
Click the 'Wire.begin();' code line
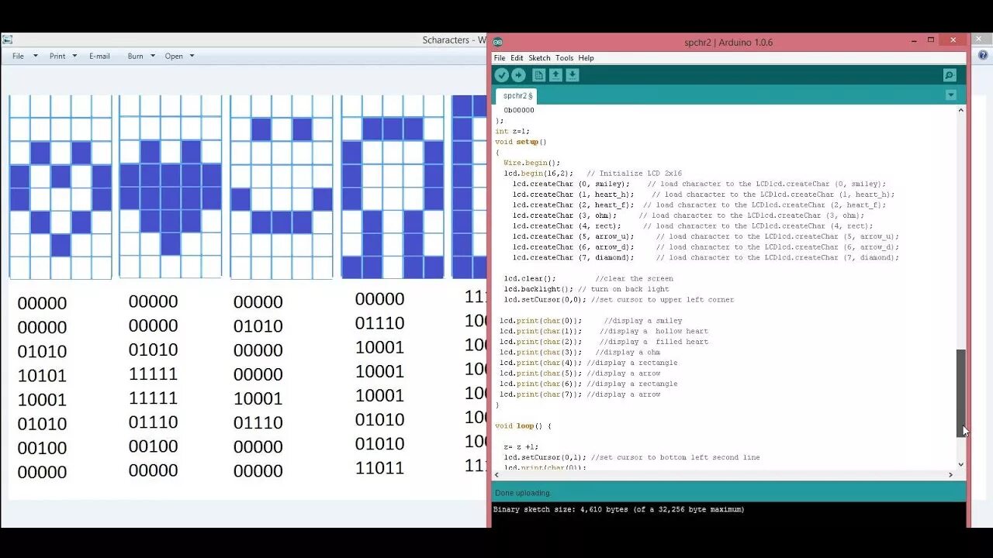pyautogui.click(x=531, y=163)
